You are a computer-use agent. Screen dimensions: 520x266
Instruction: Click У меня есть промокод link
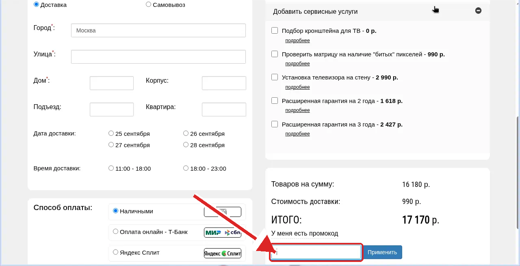[x=305, y=234]
